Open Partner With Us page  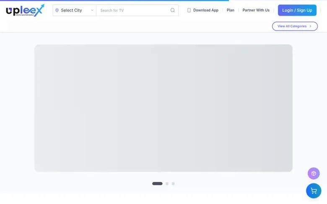point(256,10)
